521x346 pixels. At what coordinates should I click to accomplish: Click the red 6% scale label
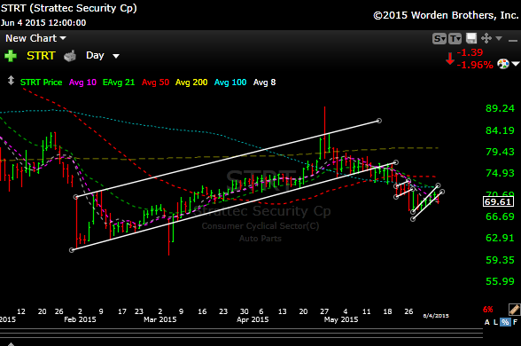coord(487,310)
